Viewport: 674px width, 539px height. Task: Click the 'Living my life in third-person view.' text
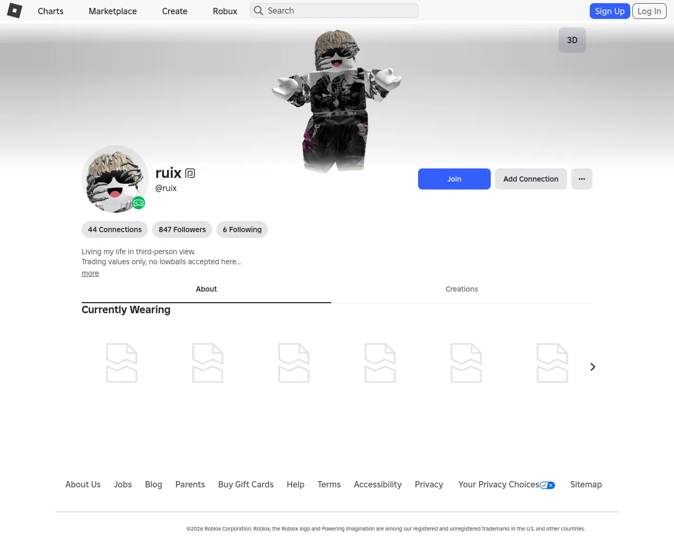pos(138,252)
